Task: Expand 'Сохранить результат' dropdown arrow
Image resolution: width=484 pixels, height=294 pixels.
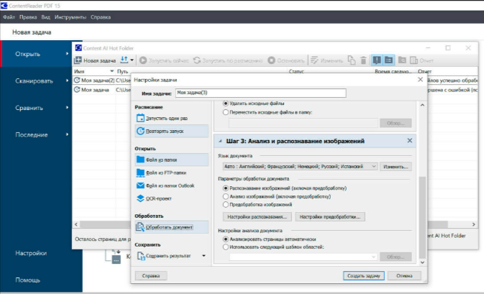Action: click(x=204, y=255)
